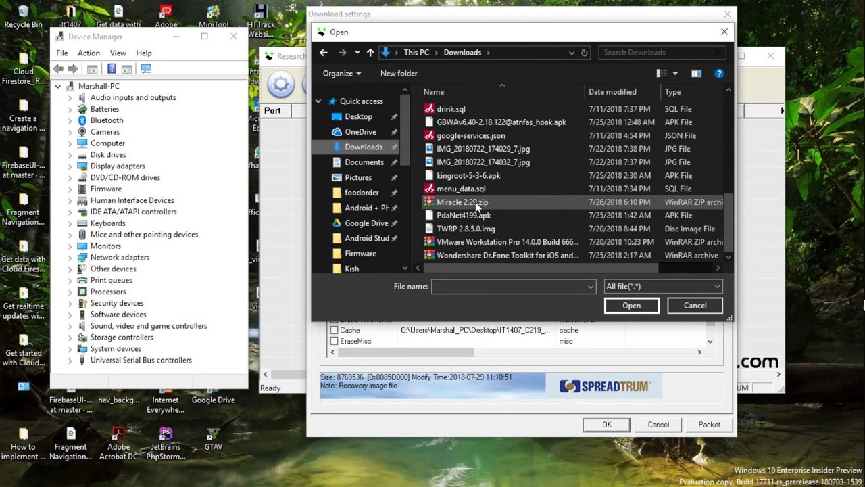Open the File menu in Device Manager

point(62,53)
